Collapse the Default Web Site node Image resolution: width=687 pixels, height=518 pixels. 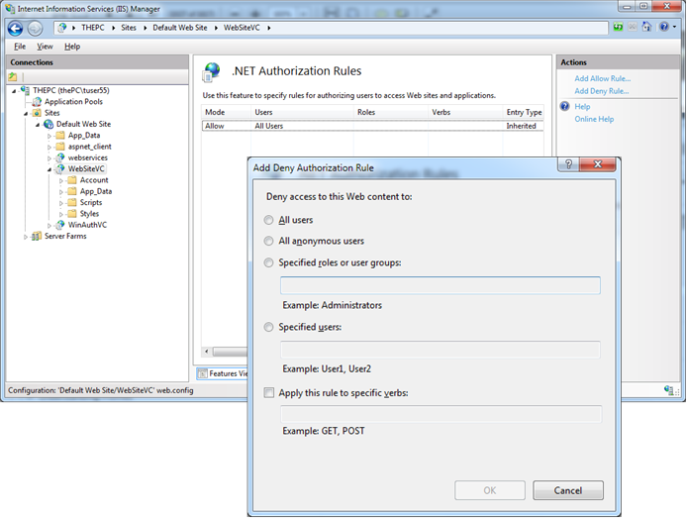pos(38,125)
